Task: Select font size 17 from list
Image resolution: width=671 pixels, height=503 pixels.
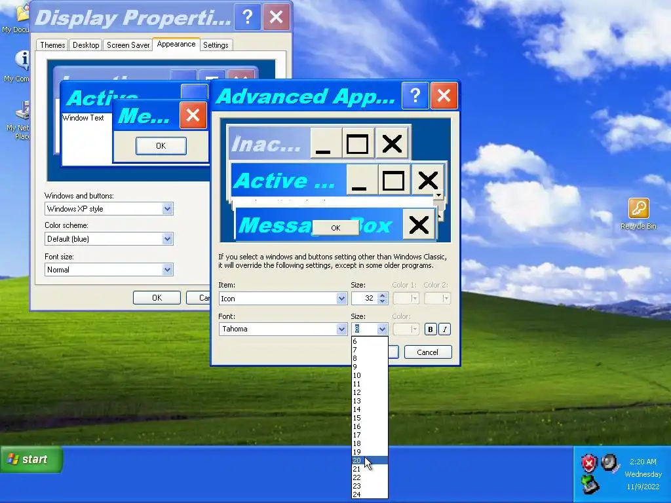Action: (370, 435)
